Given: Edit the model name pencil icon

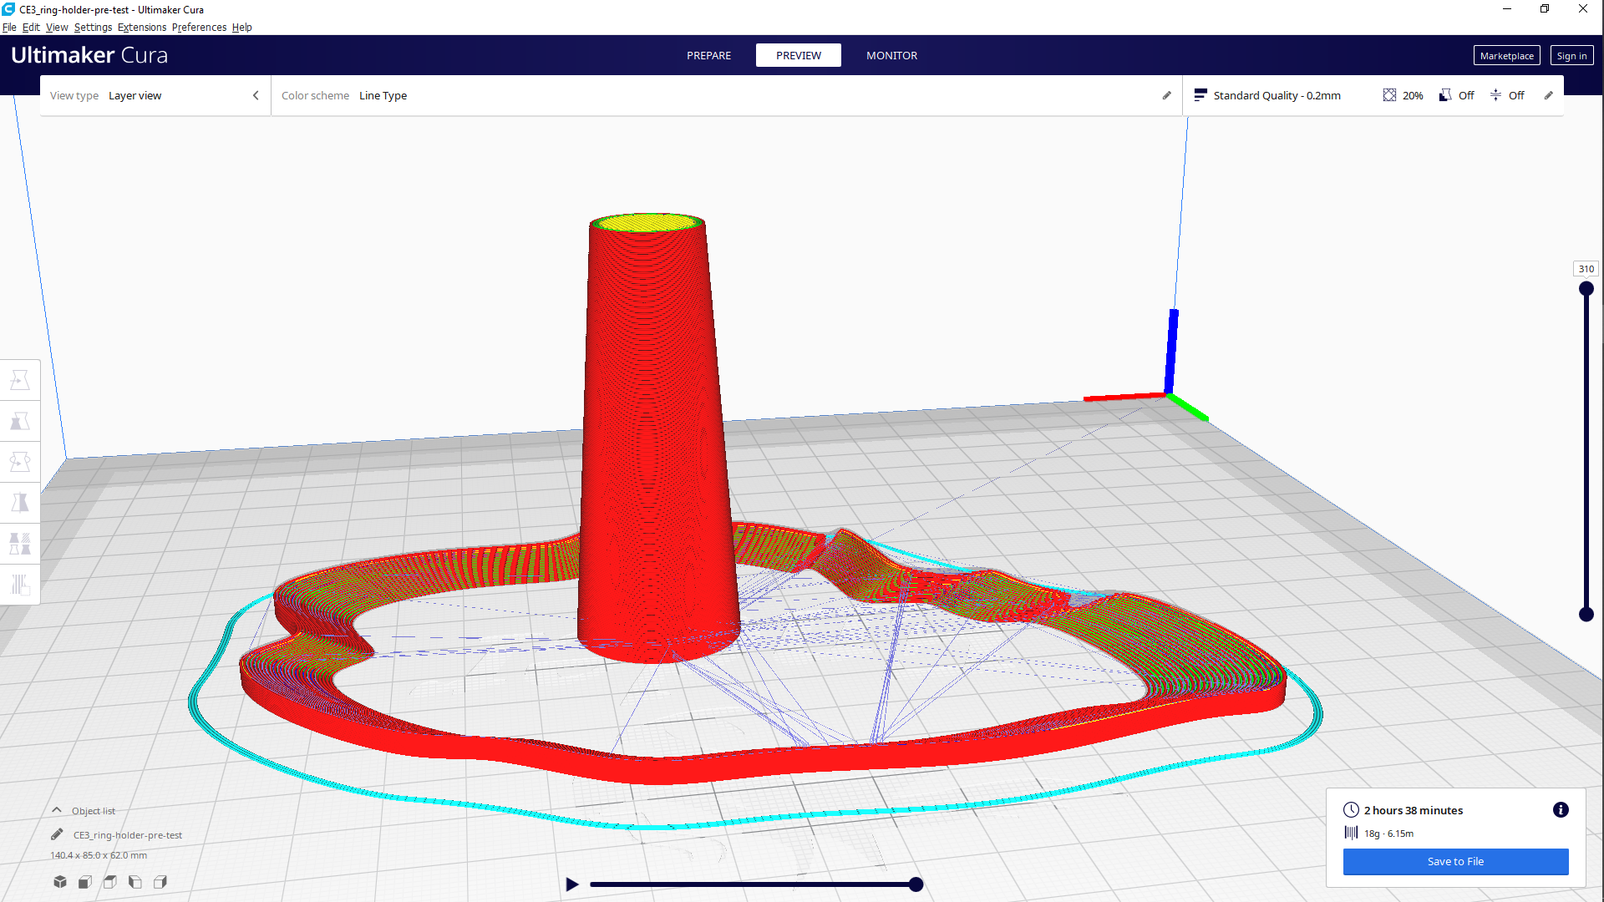Looking at the screenshot, I should (x=57, y=834).
